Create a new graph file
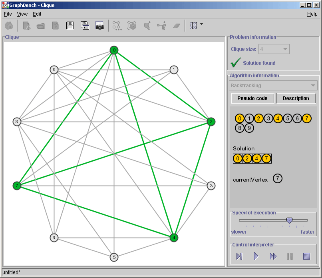This screenshot has width=322, height=278. coord(26,26)
